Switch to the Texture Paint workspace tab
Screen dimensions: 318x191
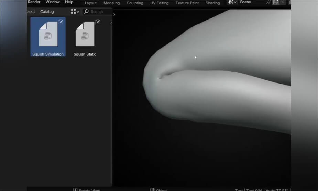(x=187, y=3)
